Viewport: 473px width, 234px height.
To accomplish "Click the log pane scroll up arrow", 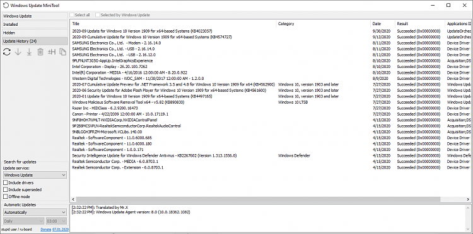I will click(468, 208).
